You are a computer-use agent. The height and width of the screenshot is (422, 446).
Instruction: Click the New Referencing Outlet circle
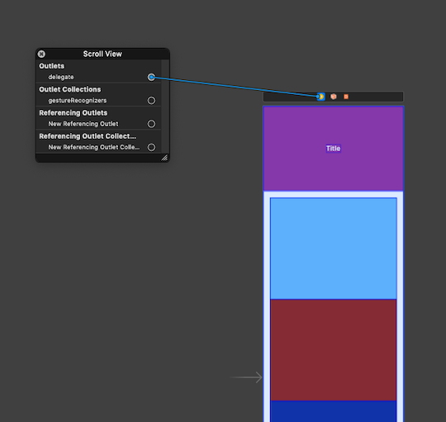(151, 124)
